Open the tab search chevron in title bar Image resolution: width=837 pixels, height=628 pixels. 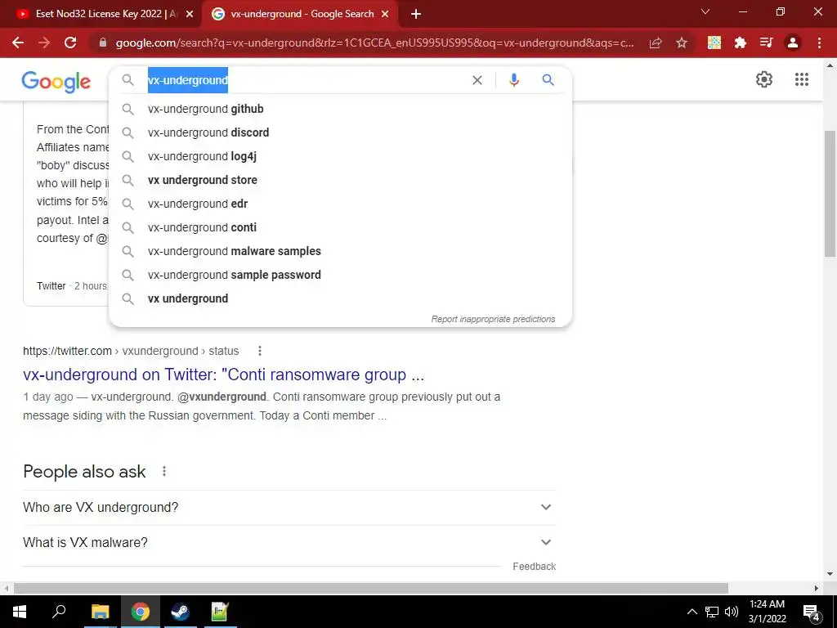(x=705, y=11)
